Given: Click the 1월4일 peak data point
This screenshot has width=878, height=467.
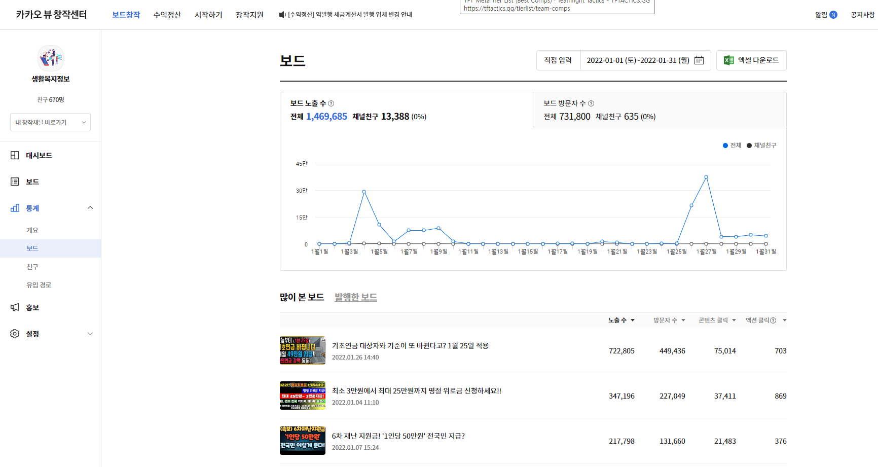Looking at the screenshot, I should coord(364,192).
